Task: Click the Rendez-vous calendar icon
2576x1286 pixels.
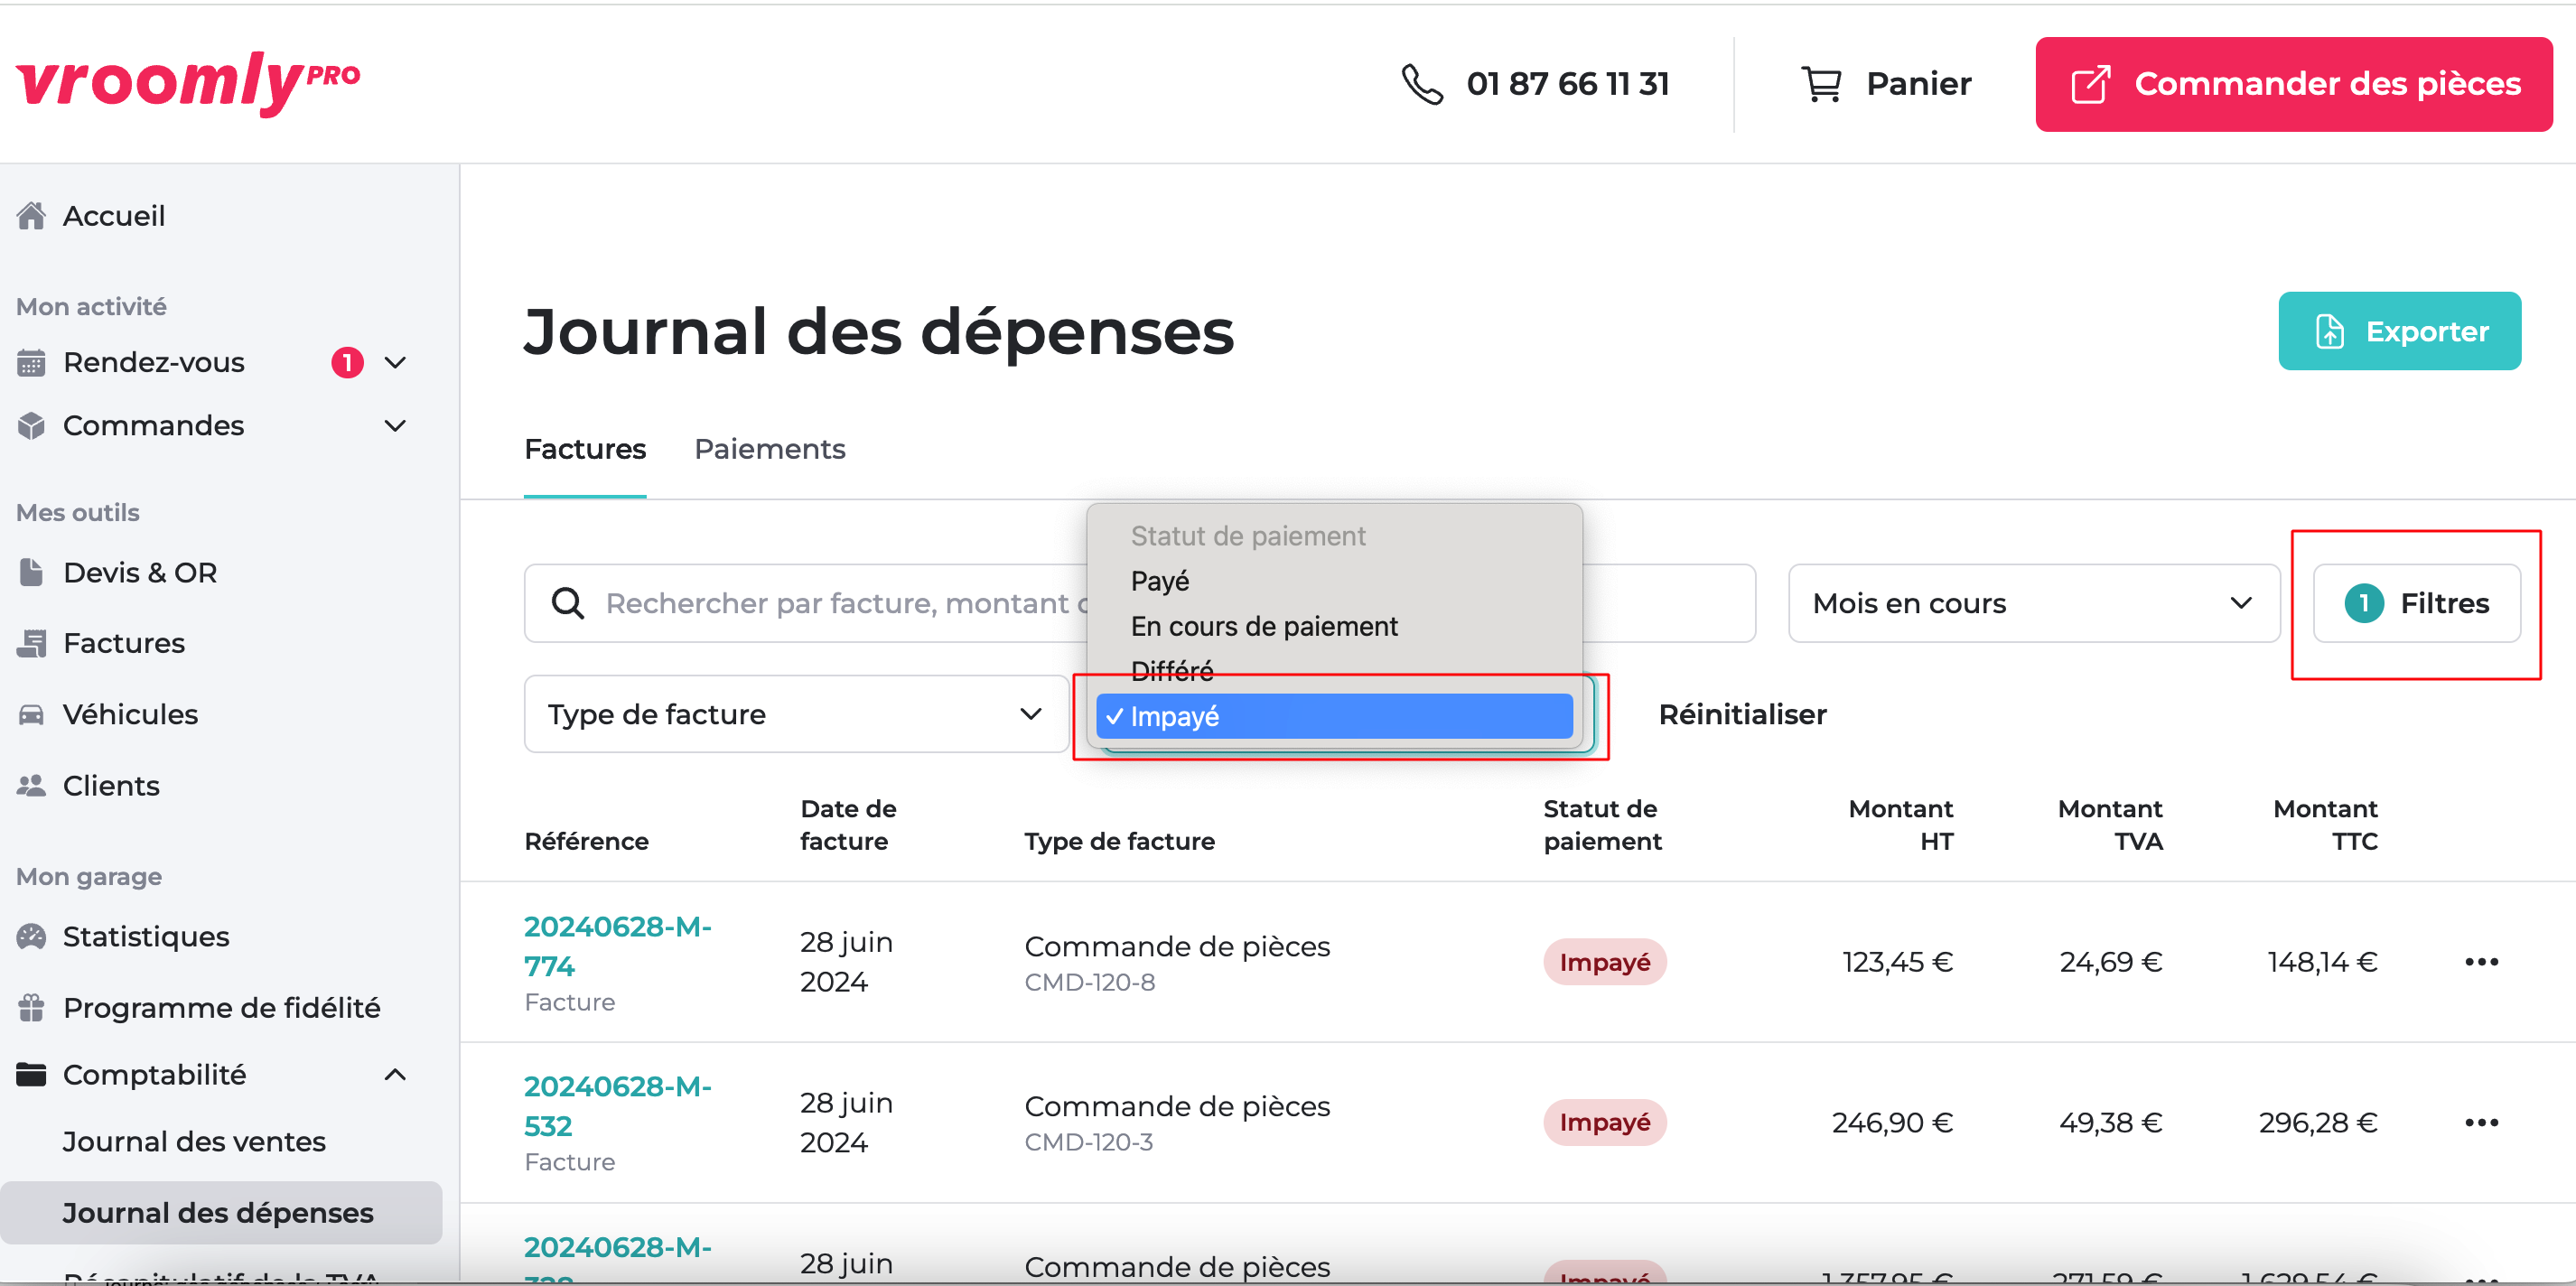Action: (32, 362)
